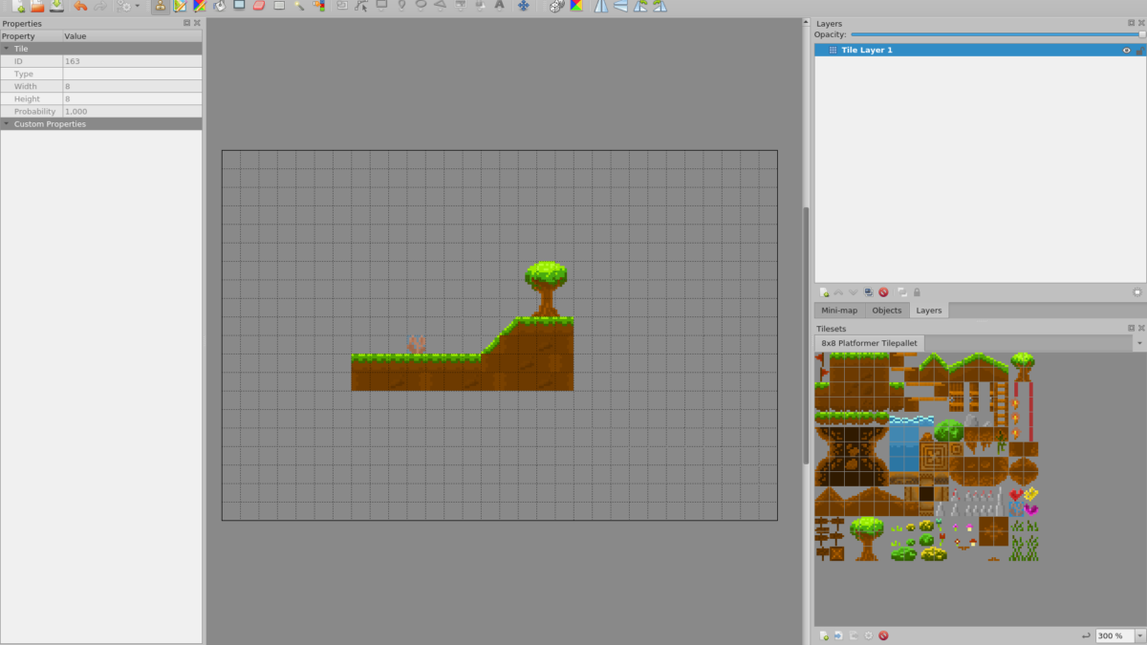1147x645 pixels.
Task: Click the Undo arrow in toolbar
Action: point(80,6)
